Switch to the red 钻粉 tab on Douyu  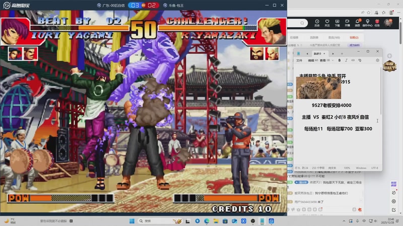click(354, 37)
